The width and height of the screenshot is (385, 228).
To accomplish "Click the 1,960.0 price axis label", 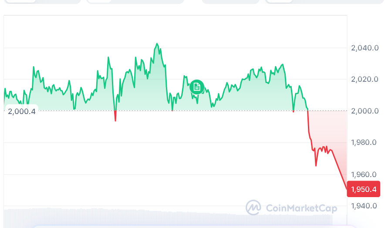I will click(x=364, y=174).
